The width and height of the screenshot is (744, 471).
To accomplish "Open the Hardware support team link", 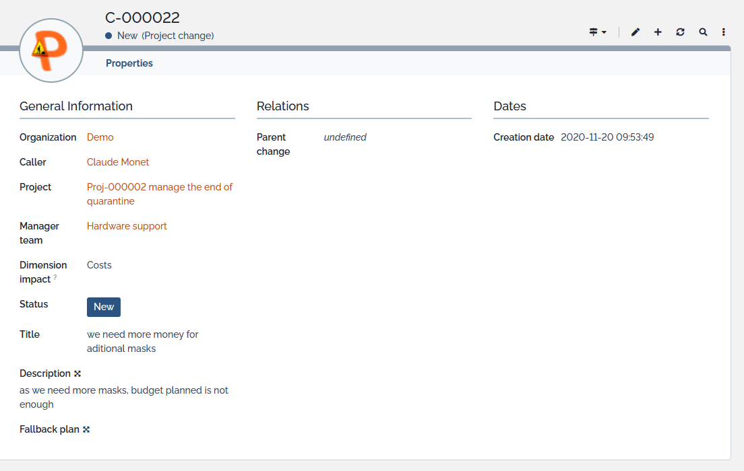I will tap(127, 226).
